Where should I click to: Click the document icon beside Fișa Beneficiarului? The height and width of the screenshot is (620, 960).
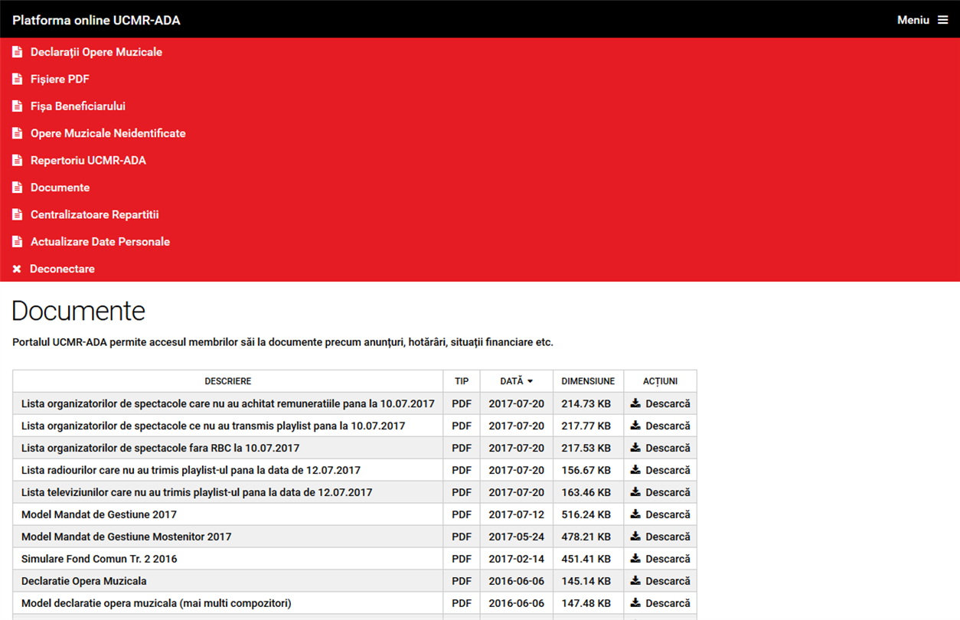coord(17,106)
